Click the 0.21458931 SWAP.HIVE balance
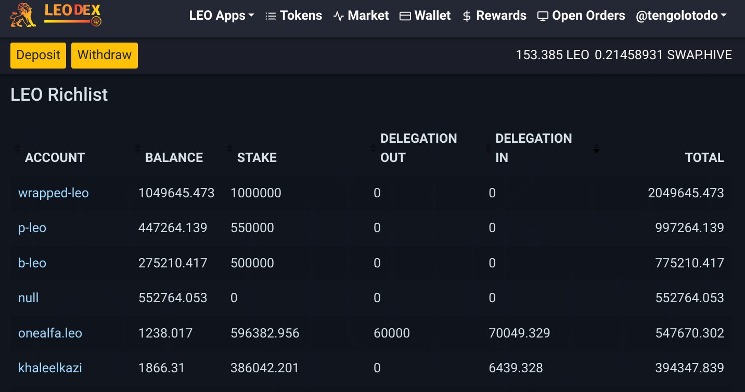The image size is (745, 392). pos(663,55)
